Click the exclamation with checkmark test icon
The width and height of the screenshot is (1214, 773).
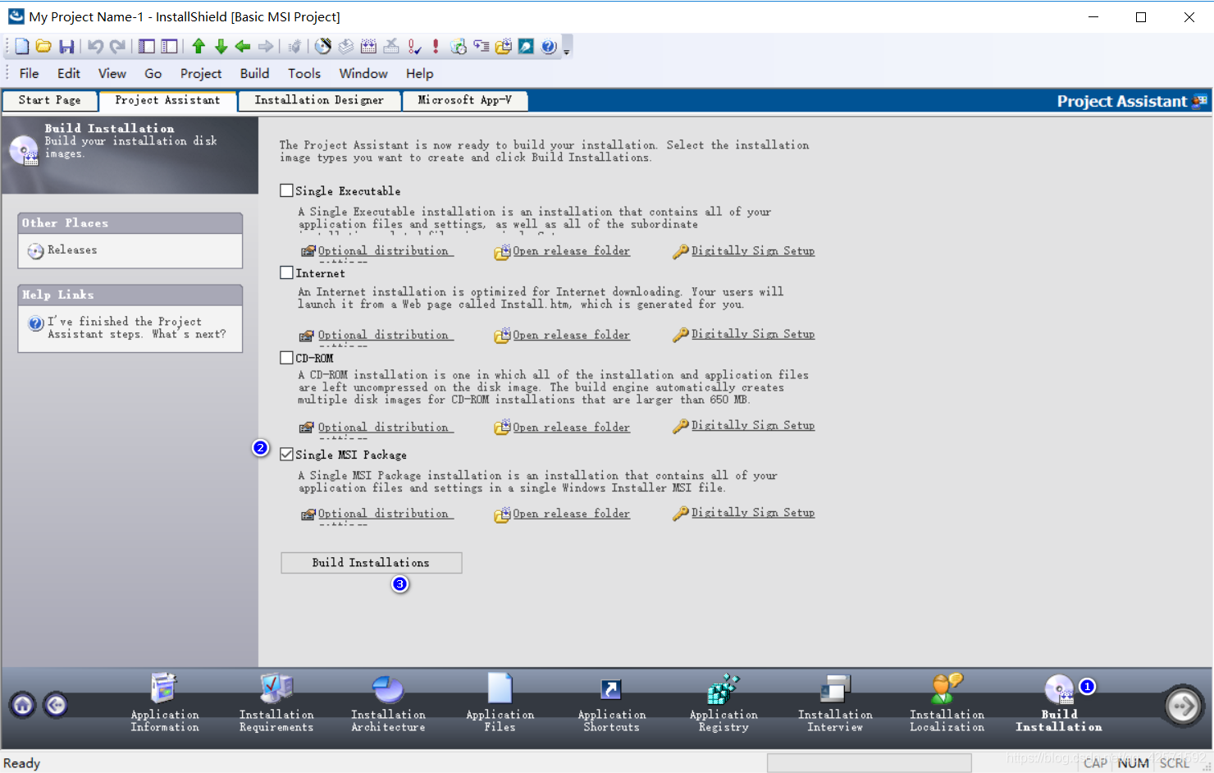(x=414, y=47)
